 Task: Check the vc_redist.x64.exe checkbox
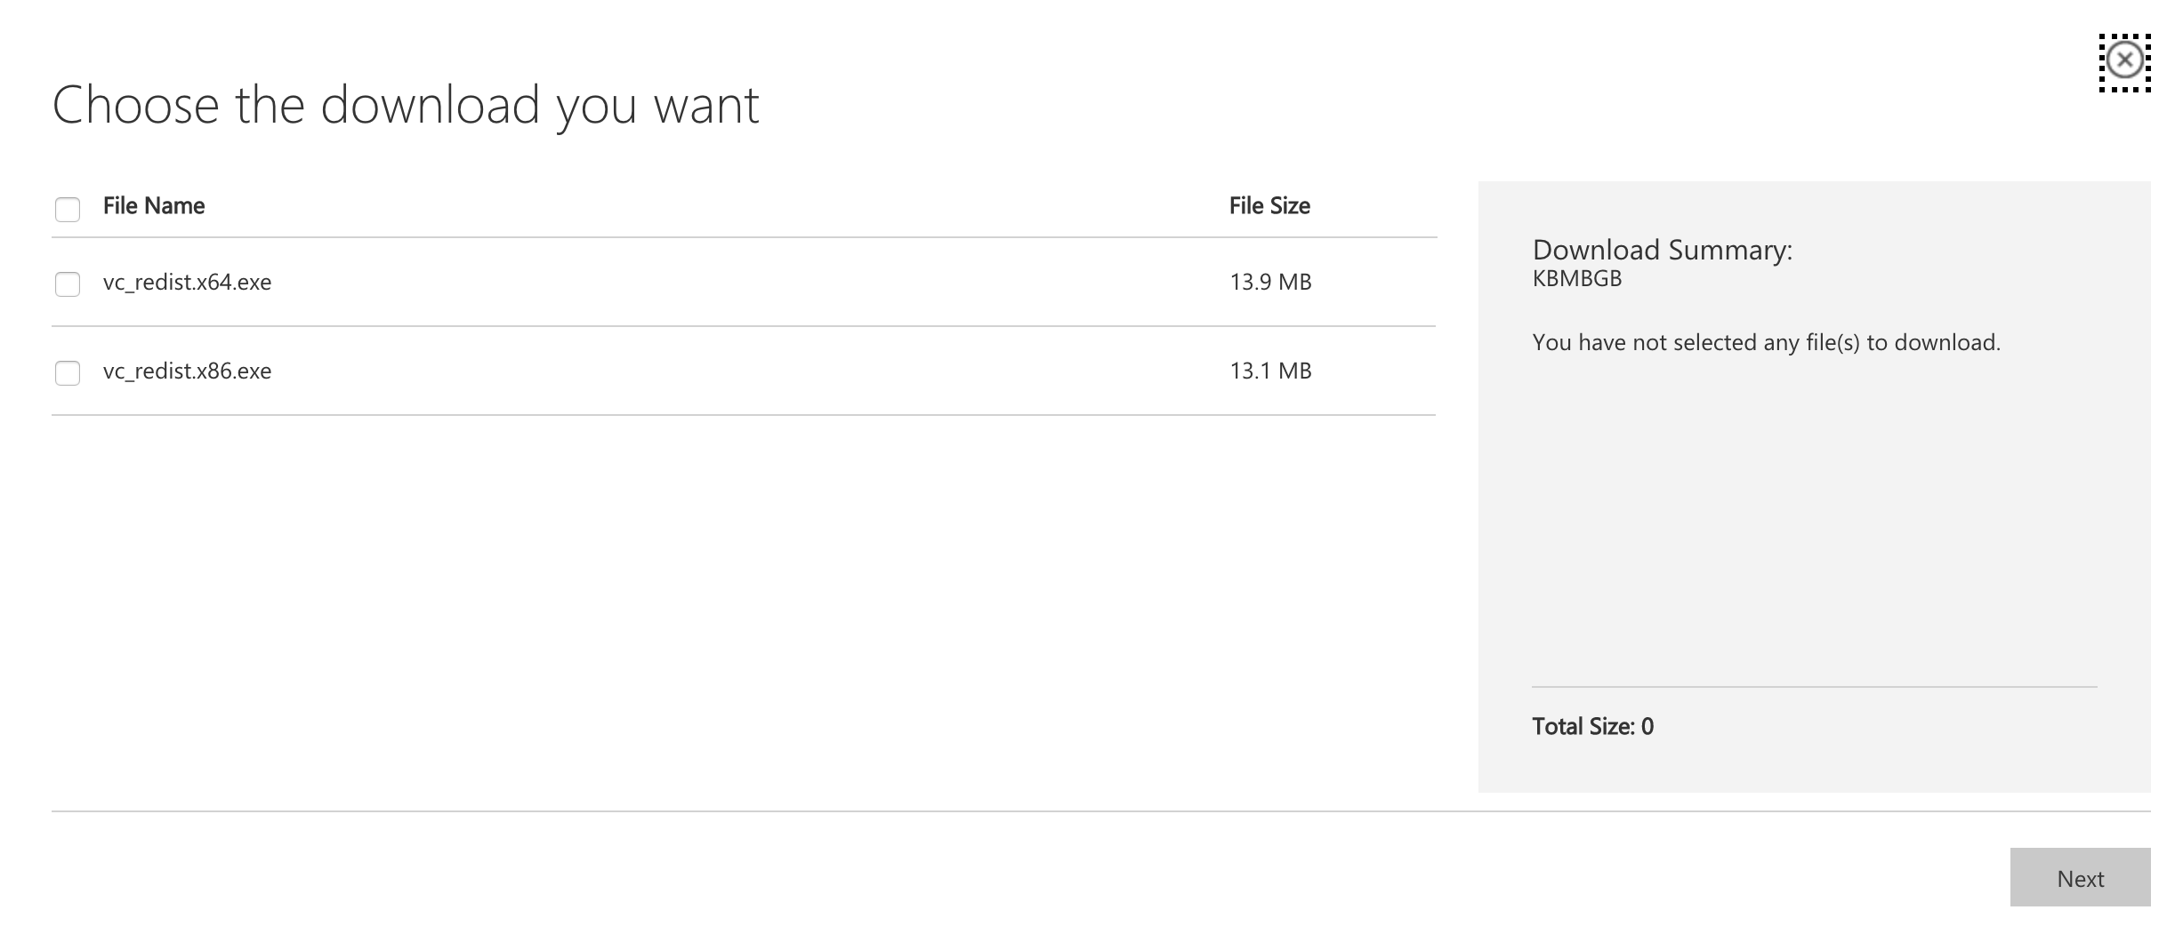coord(68,283)
